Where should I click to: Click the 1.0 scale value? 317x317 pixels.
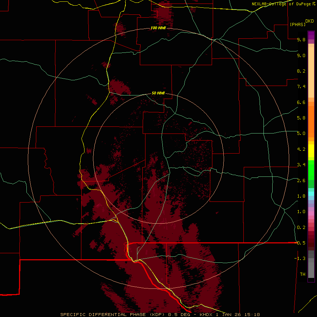[301, 212]
